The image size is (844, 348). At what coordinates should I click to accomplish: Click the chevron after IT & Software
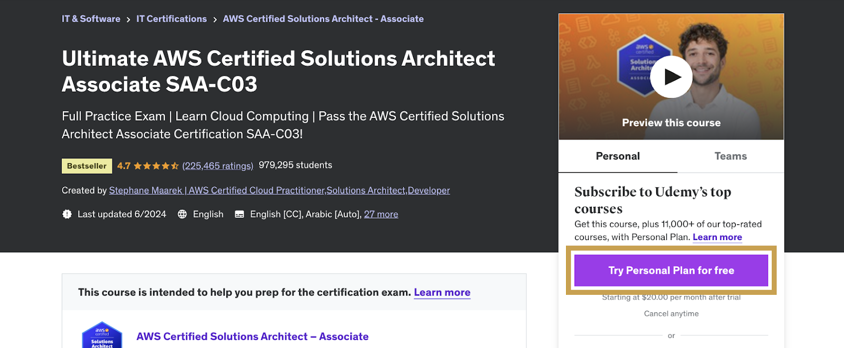tap(128, 19)
